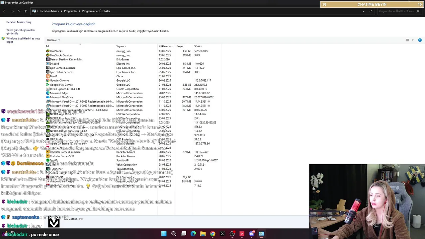Click the Rockstar Games SDK icon

coord(47,156)
